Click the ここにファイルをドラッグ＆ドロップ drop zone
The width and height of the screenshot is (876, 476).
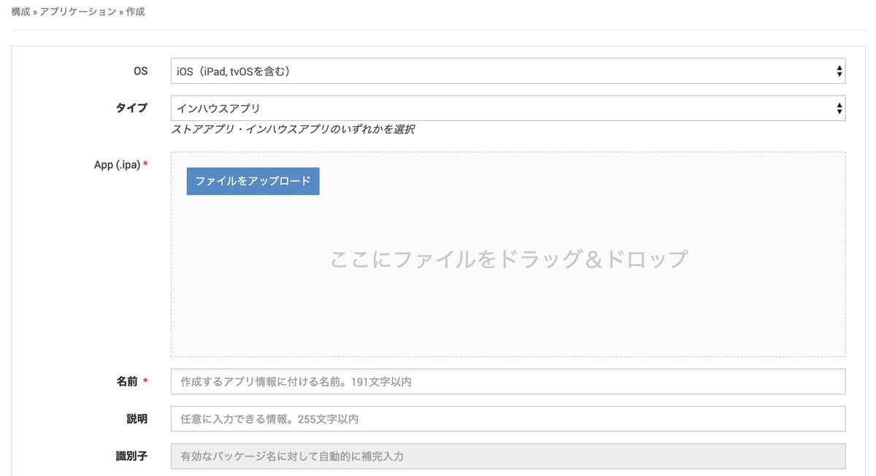tap(508, 254)
